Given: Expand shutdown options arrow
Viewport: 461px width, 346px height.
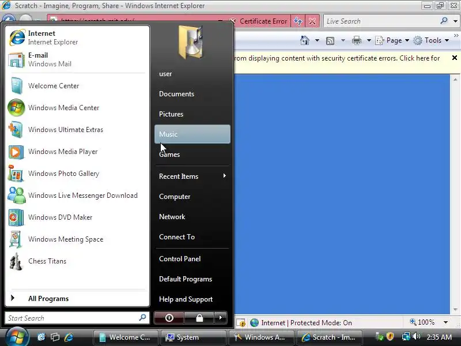Looking at the screenshot, I should point(221,318).
